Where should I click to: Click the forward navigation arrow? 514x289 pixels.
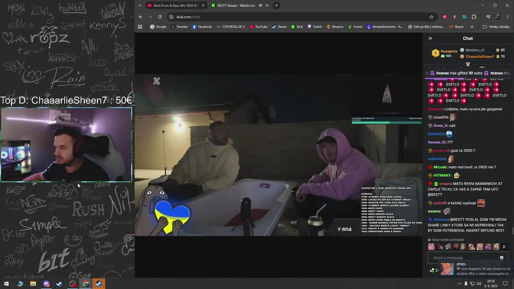[150, 17]
